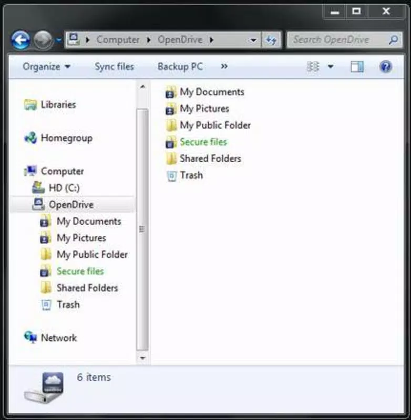The image size is (411, 420).
Task: Click the OpenDrive icon in address bar
Action: 74,39
